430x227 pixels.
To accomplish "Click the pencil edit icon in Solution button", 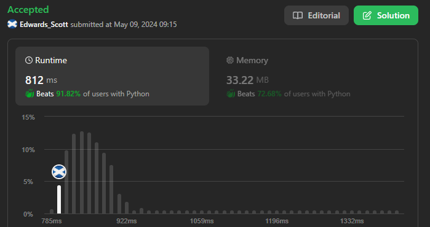I will (367, 15).
